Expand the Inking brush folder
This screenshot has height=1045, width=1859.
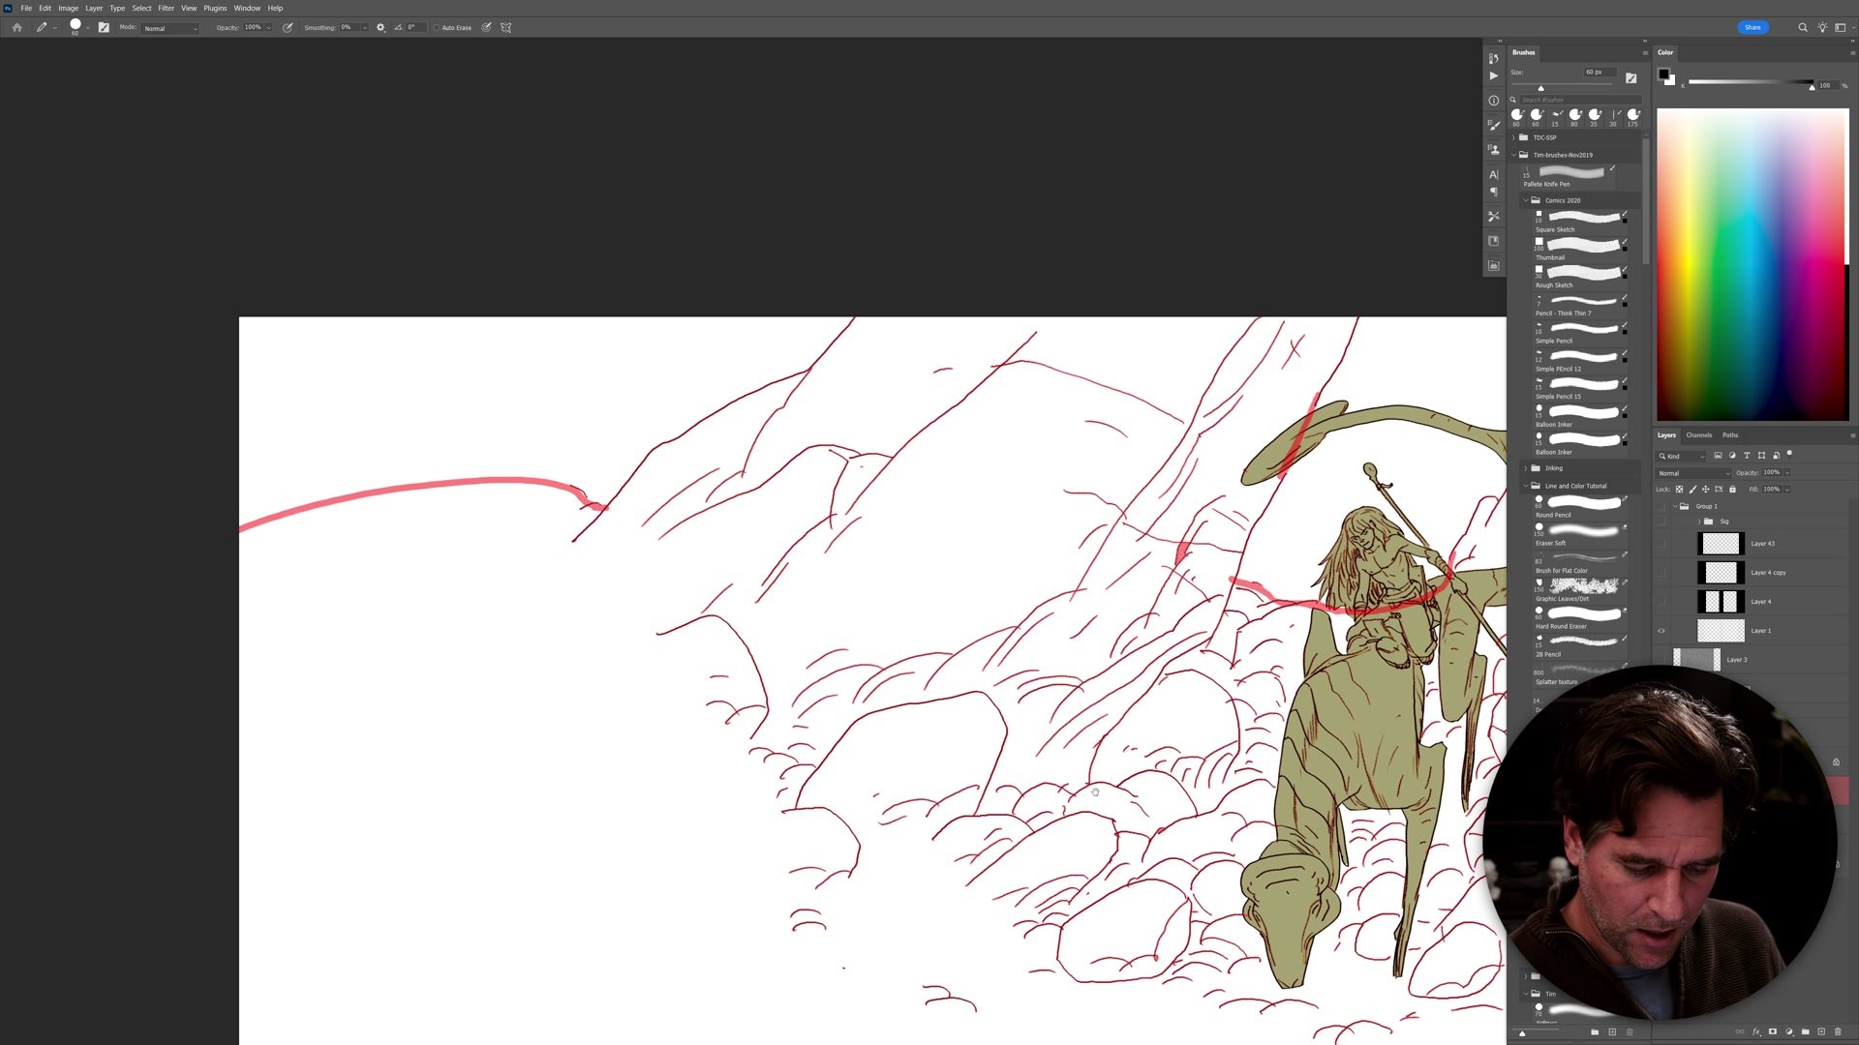pyautogui.click(x=1526, y=468)
